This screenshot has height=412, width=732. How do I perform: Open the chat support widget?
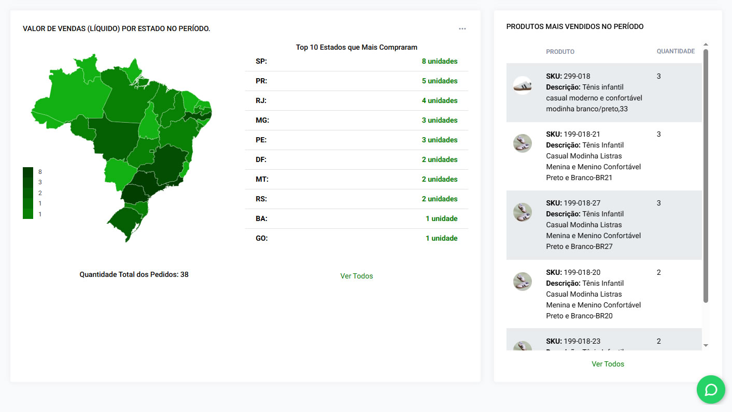pos(711,390)
